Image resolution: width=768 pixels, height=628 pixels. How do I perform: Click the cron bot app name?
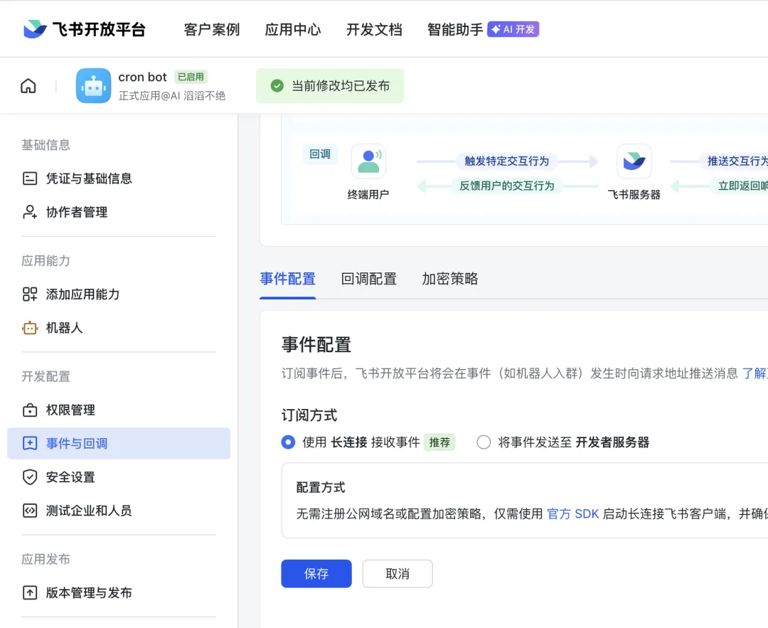coord(142,77)
